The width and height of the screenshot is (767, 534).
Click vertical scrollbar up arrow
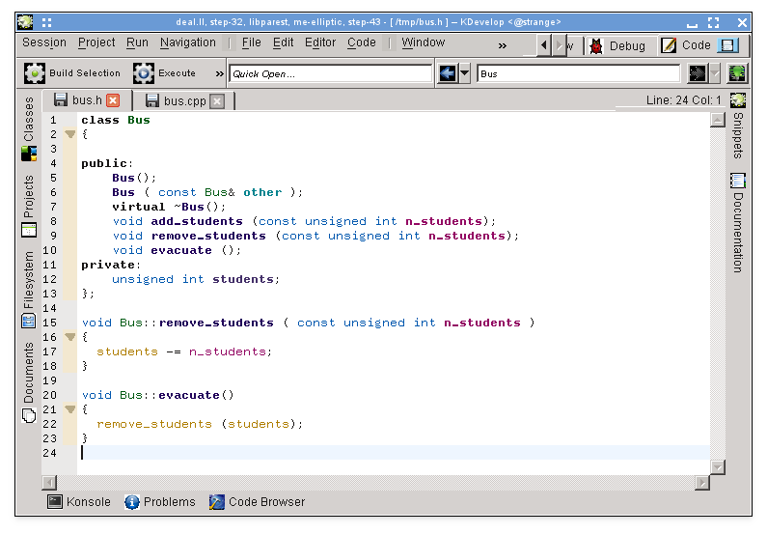(x=718, y=120)
